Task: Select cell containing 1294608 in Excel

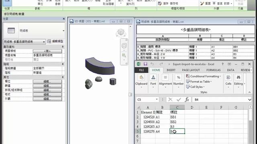Action: point(148,122)
